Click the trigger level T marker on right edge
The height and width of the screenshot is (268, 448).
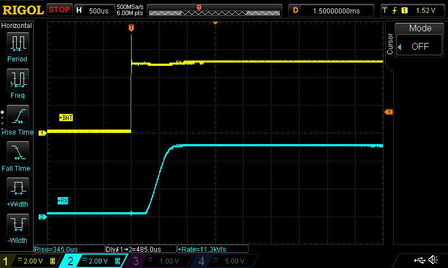pos(389,112)
